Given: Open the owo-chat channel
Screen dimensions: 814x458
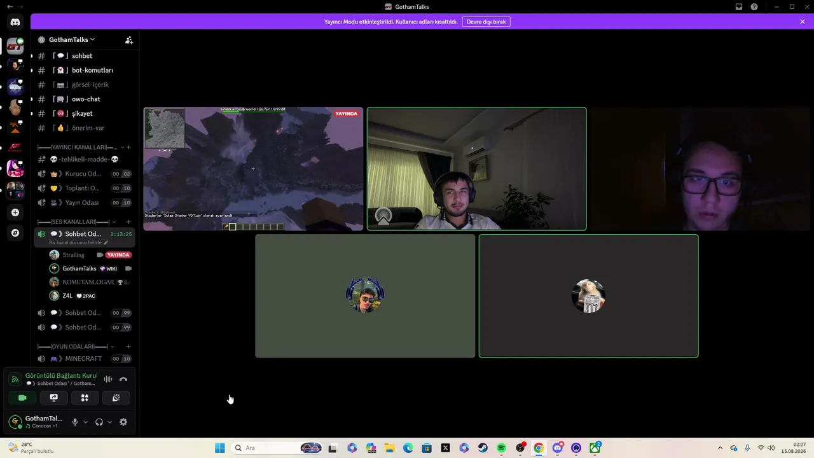Looking at the screenshot, I should tap(85, 99).
